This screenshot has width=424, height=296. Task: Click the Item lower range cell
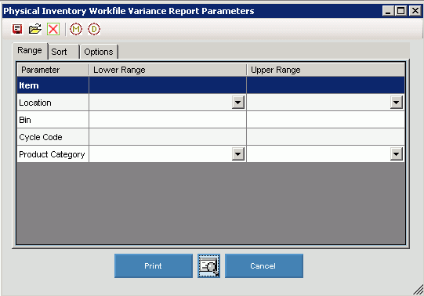click(168, 85)
